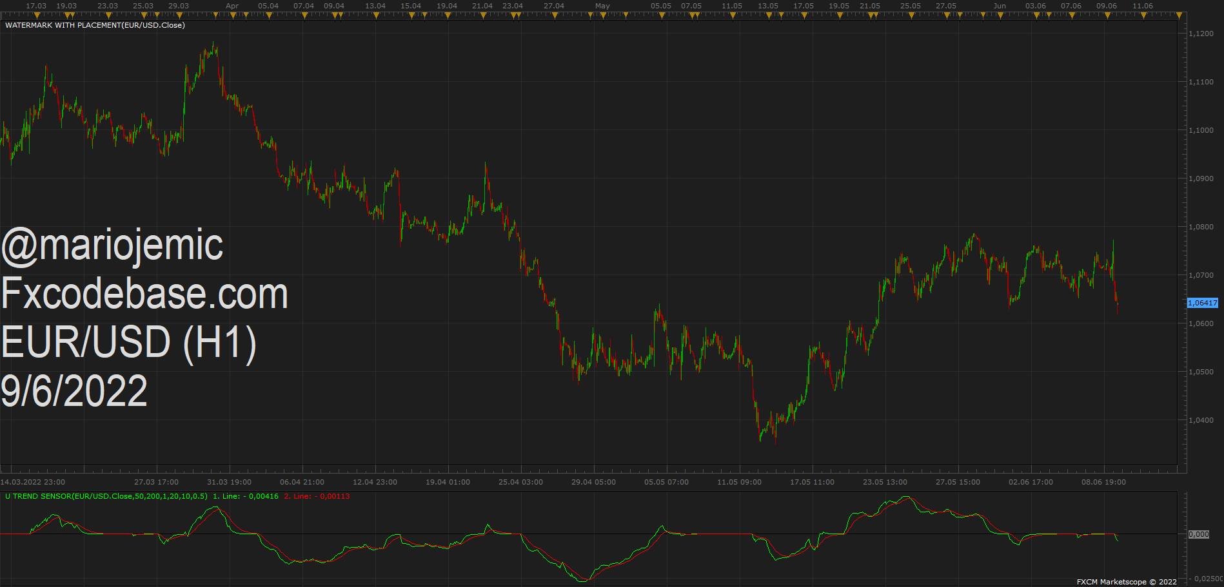Click the 1,0600 price axis label
The image size is (1224, 587).
(1201, 323)
